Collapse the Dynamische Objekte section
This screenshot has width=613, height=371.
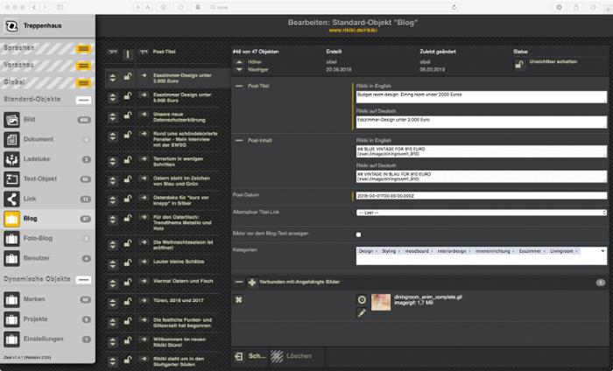tap(83, 280)
